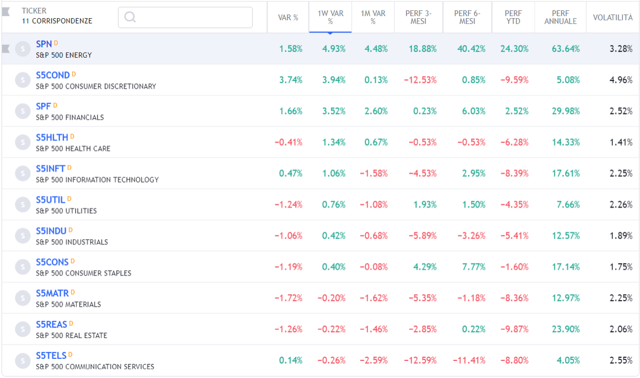Open the SPN ticker link
Screen dimensions: 640x378
44,44
